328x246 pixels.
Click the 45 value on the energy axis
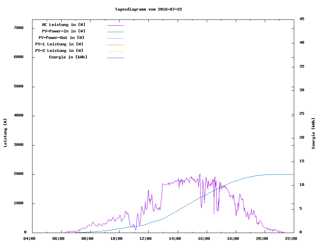[x=302, y=19]
